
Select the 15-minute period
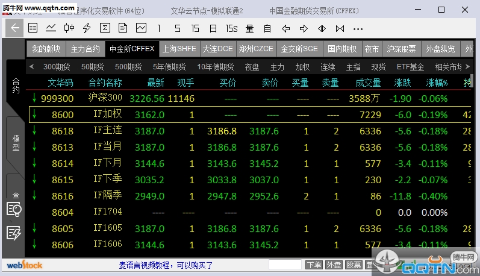195,28
